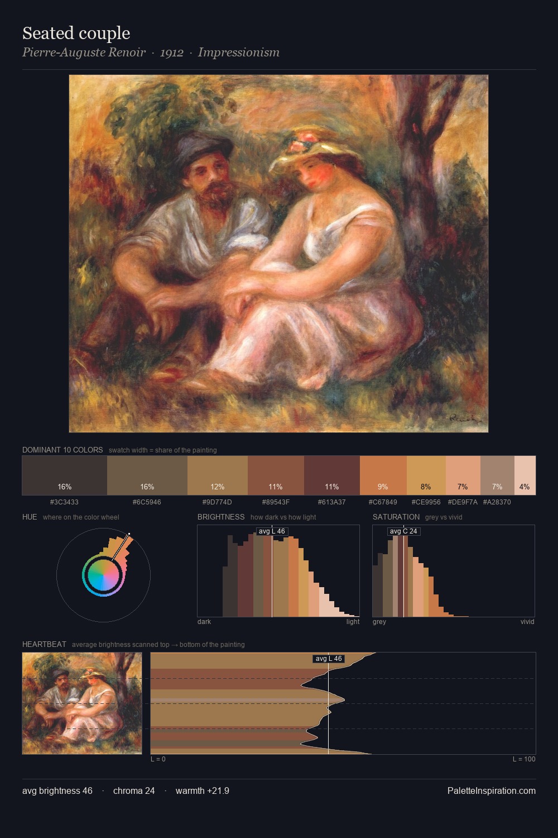The image size is (558, 838).
Task: Click the small heartbeat painting thumbnail
Action: 82,703
